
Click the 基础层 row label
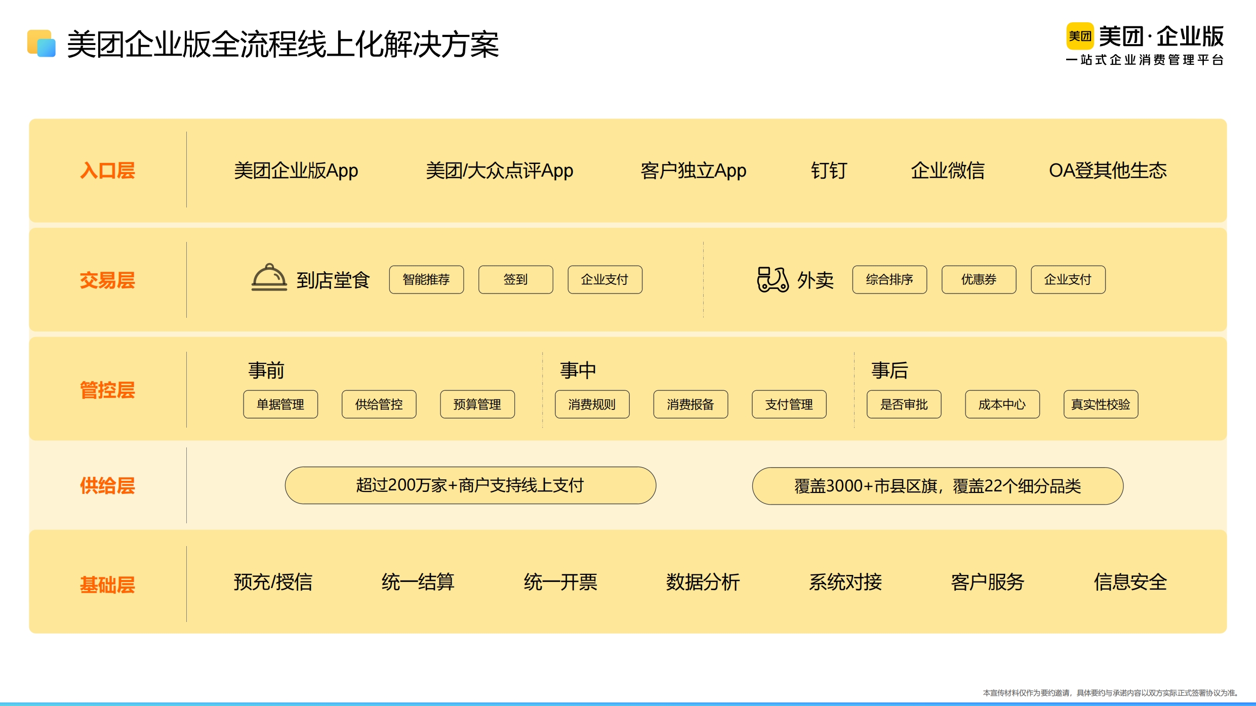click(x=107, y=585)
